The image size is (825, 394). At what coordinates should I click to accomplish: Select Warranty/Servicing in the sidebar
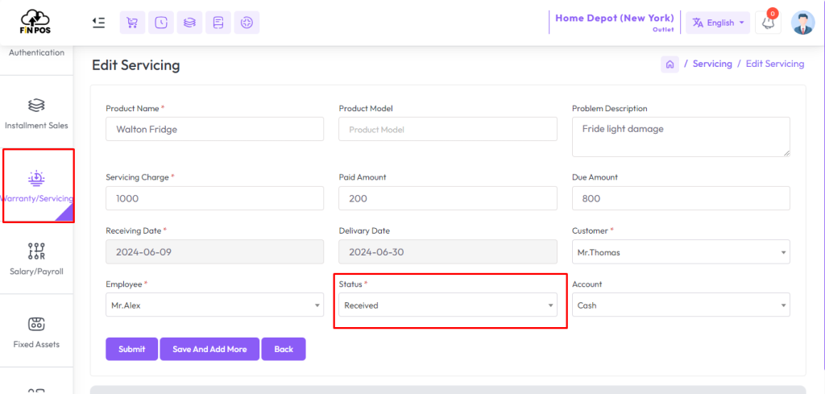point(37,185)
